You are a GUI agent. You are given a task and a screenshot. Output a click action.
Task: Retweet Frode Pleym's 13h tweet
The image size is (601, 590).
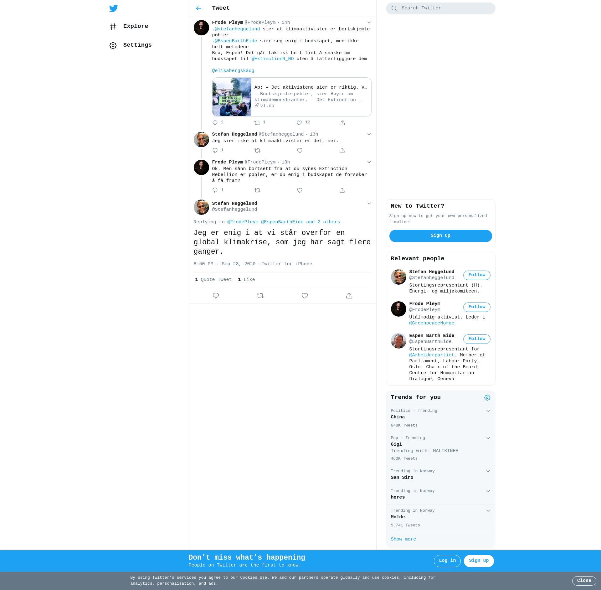[x=257, y=190]
